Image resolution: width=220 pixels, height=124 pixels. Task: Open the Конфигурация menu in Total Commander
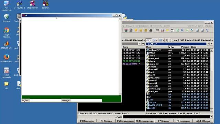point(142,26)
